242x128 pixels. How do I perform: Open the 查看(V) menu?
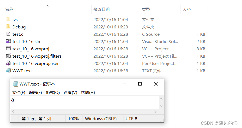pyautogui.click(x=70, y=93)
